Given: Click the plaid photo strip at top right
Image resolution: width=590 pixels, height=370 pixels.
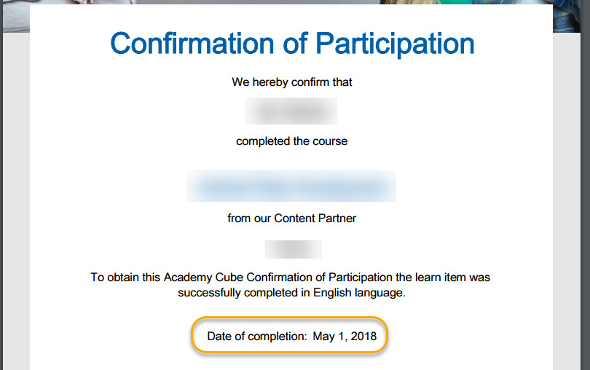Looking at the screenshot, I should 567,16.
